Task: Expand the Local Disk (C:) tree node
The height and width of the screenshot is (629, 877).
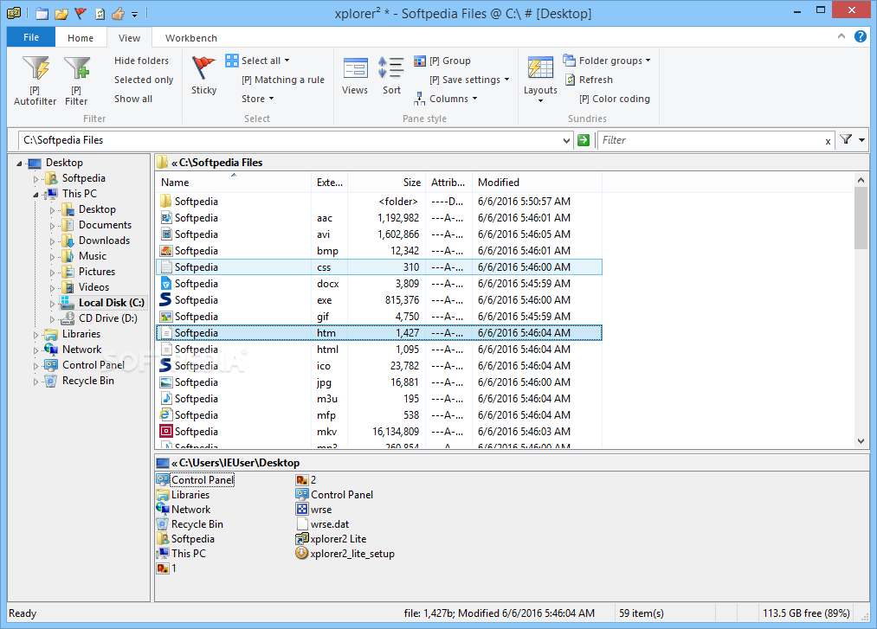Action: (x=52, y=303)
